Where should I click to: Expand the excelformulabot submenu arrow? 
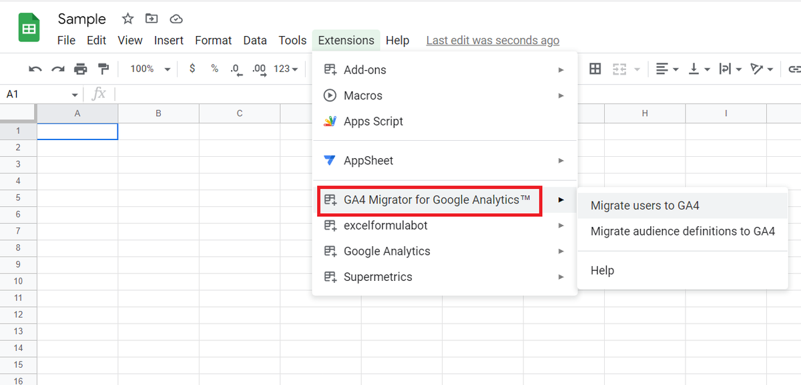[x=561, y=226]
